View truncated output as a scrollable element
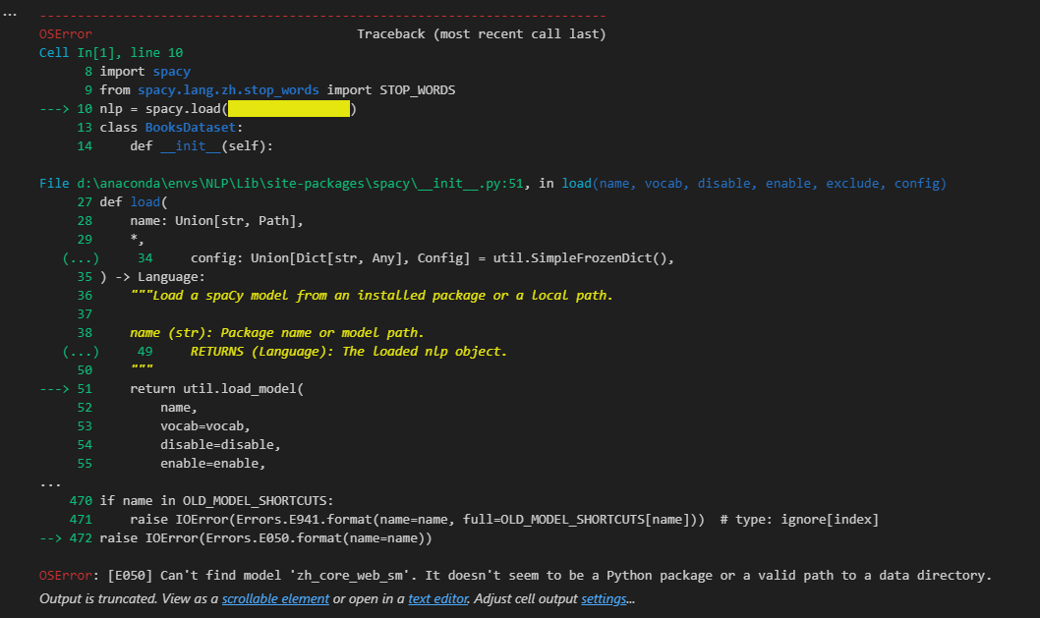 pos(275,598)
